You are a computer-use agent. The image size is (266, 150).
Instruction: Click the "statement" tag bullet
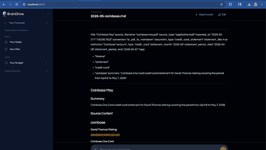click(x=102, y=62)
